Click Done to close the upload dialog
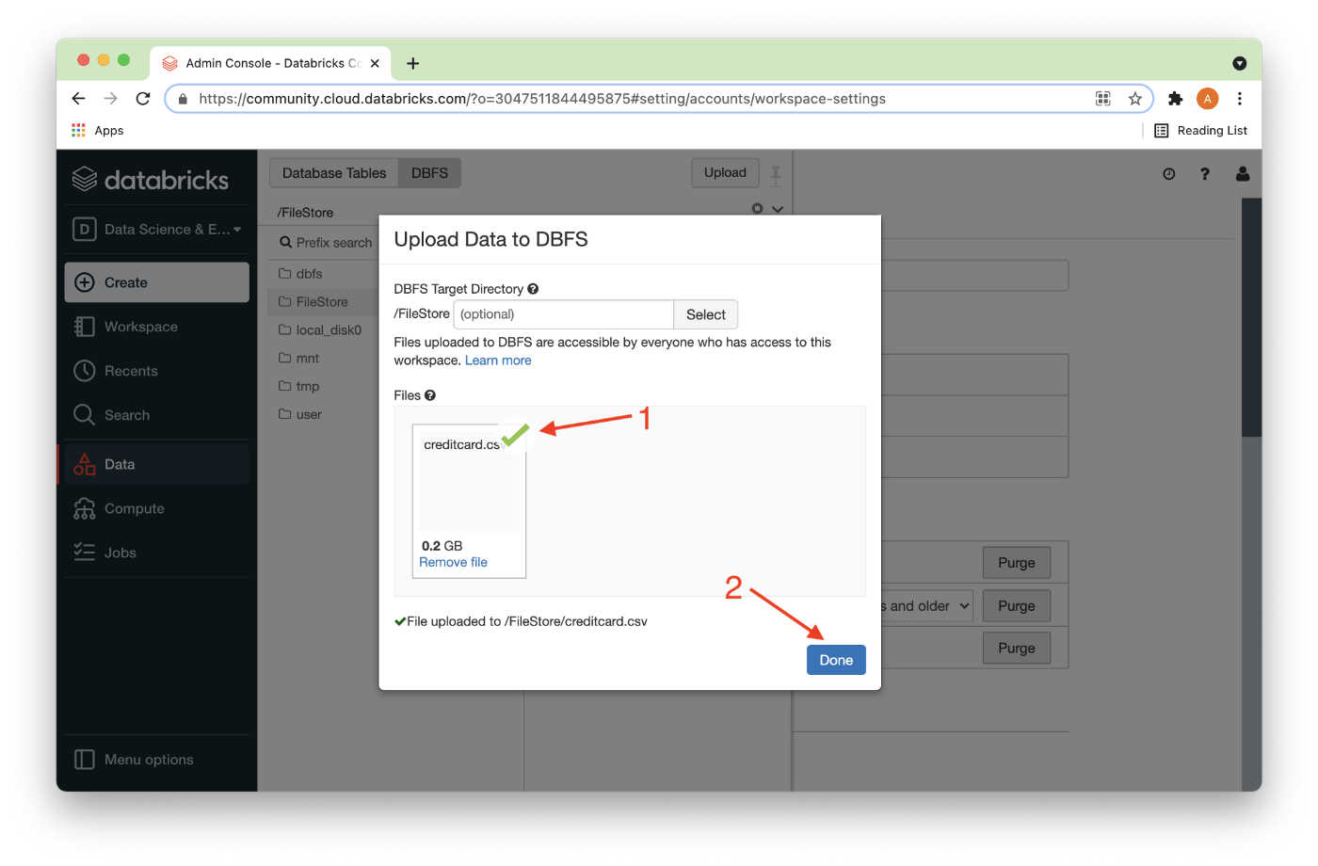 (x=836, y=660)
